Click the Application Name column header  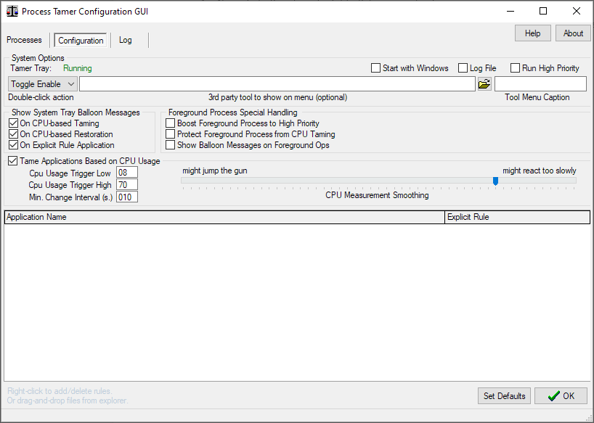224,217
